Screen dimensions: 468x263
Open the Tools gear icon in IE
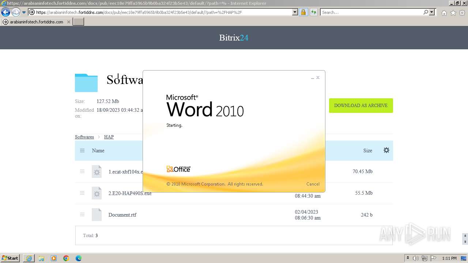(x=462, y=13)
